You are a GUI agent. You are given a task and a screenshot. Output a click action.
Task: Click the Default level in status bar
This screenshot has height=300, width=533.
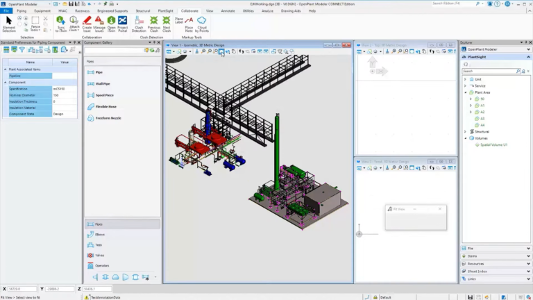coord(385,297)
